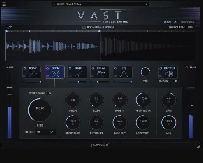203x163 pixels.
Task: Toggle the GATE module power icon
Action: (x=70, y=68)
